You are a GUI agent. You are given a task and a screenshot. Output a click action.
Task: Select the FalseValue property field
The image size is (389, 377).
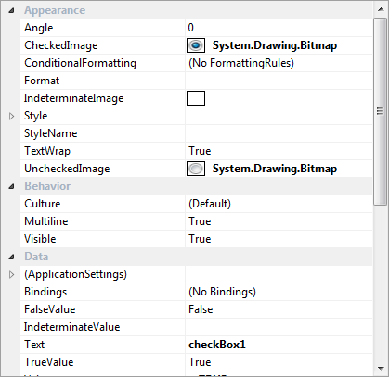[x=279, y=309]
